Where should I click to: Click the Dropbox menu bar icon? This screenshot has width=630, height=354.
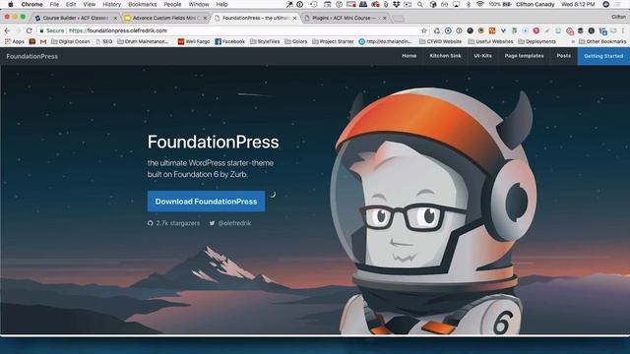(x=397, y=4)
